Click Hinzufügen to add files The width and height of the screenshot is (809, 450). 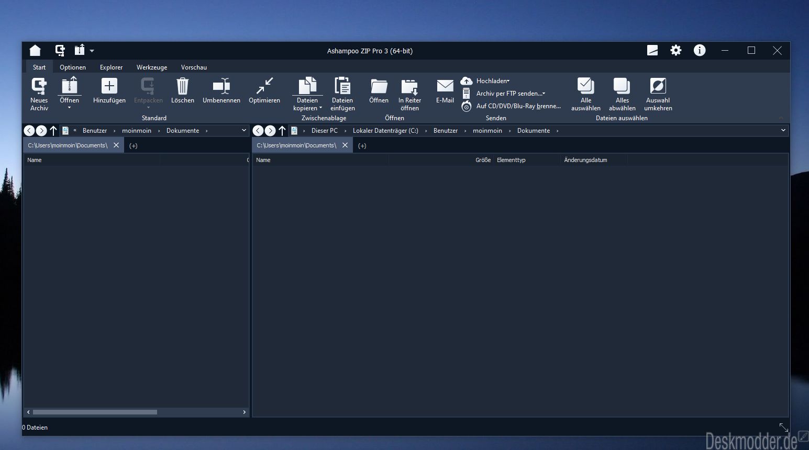coord(109,90)
